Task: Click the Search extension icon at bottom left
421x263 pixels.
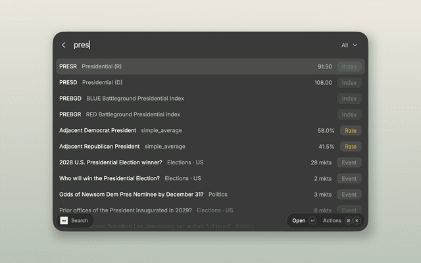Action: click(64, 221)
